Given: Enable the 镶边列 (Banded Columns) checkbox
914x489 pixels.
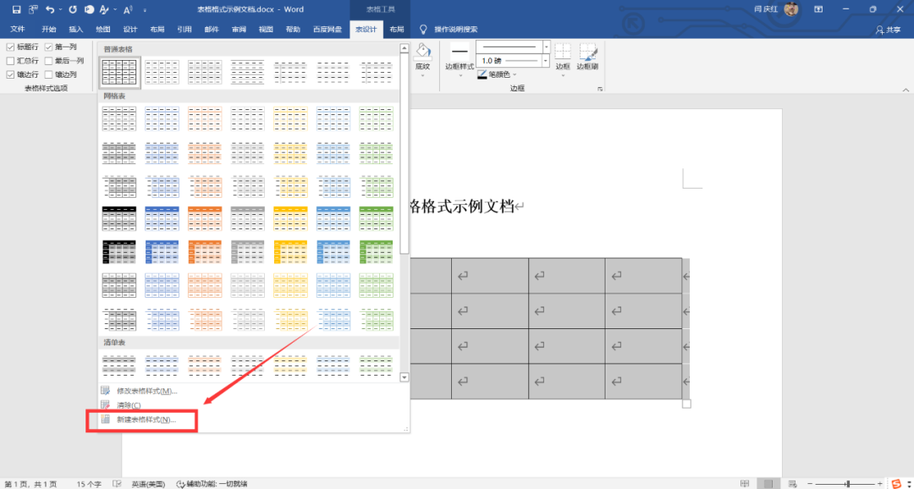Looking at the screenshot, I should coord(48,74).
